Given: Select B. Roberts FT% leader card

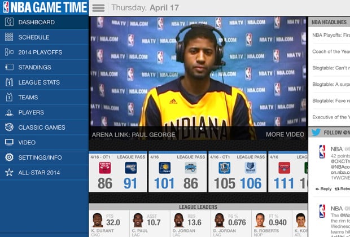Looking at the screenshot, I should [x=272, y=223].
